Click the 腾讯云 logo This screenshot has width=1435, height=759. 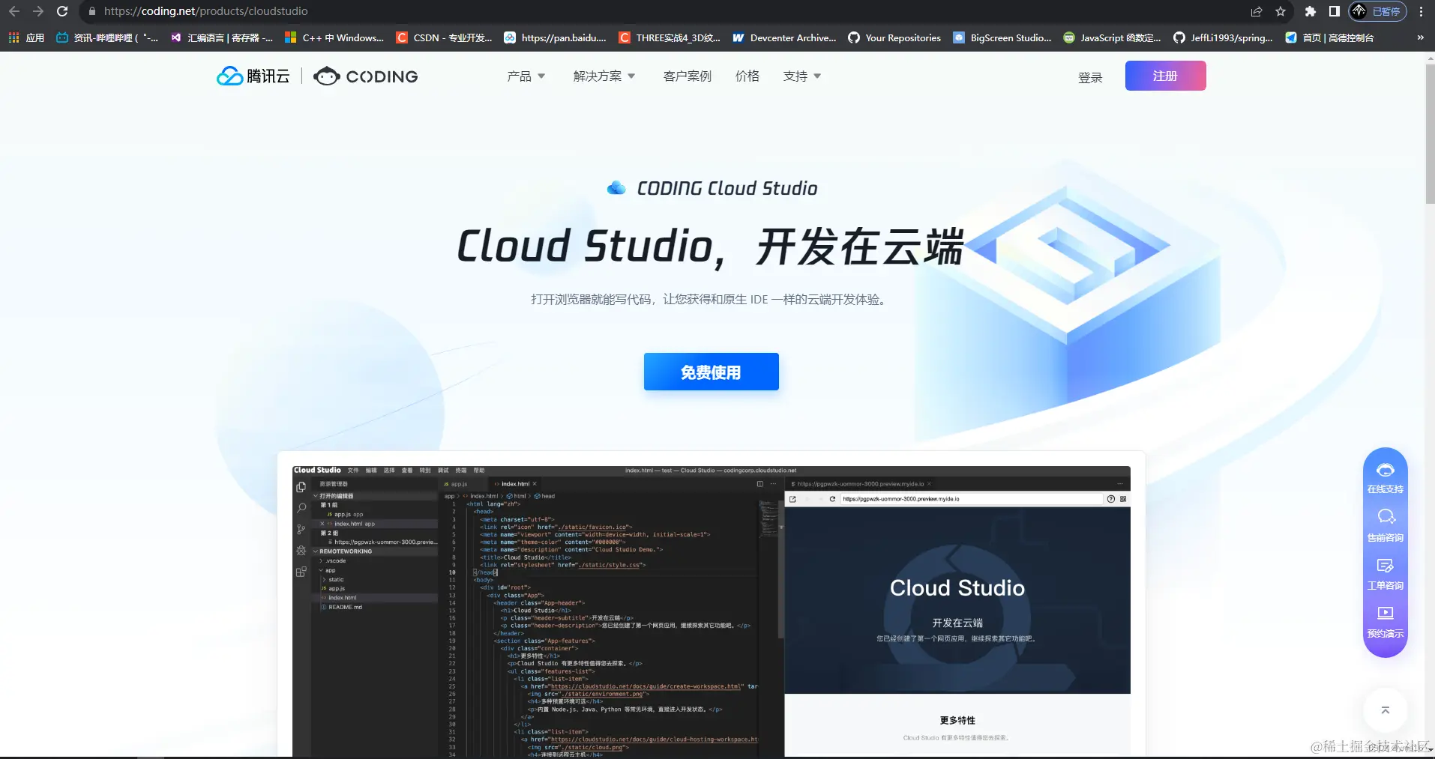pos(253,76)
